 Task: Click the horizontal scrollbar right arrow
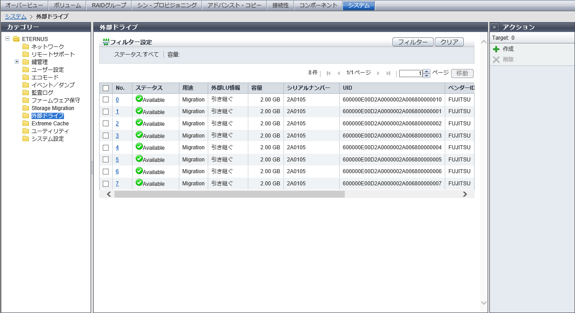[x=465, y=194]
